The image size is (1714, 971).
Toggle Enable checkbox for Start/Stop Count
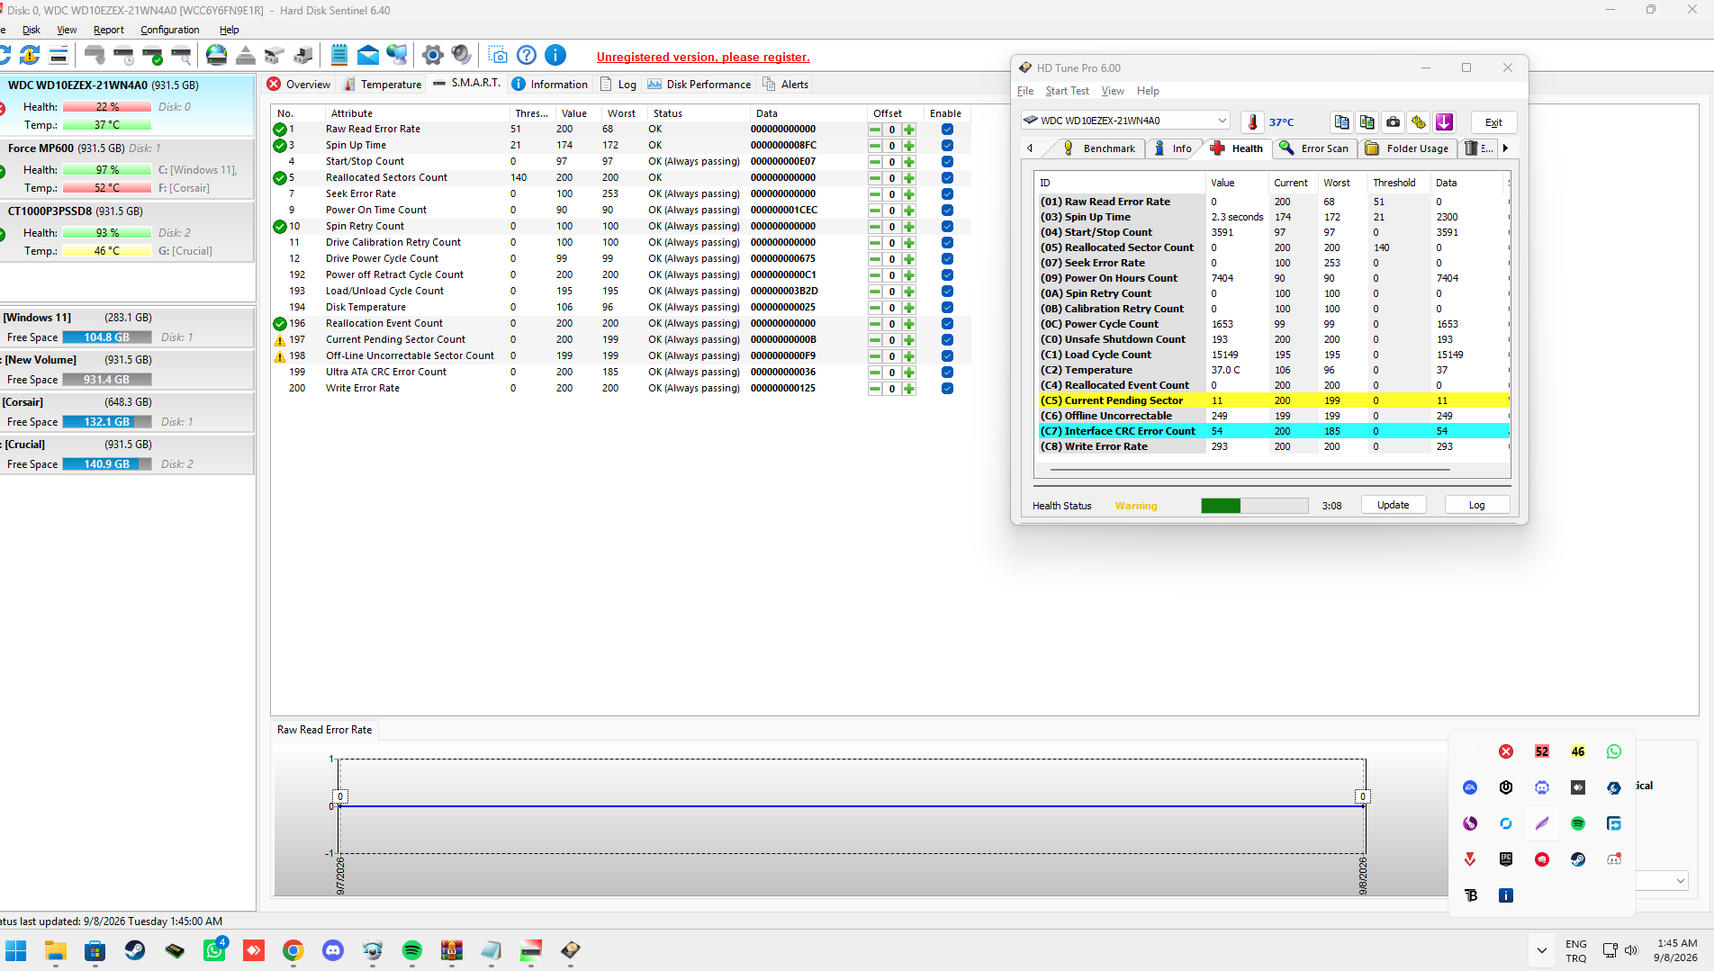947,162
